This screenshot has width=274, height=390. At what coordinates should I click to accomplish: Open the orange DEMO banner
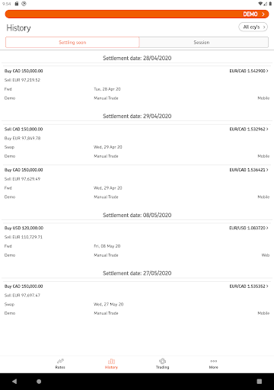coord(137,14)
